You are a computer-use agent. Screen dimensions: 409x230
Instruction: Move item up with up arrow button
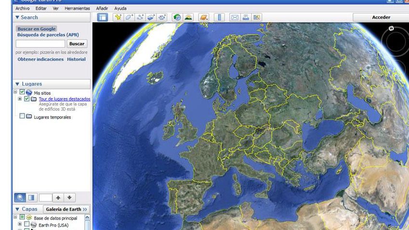58,198
